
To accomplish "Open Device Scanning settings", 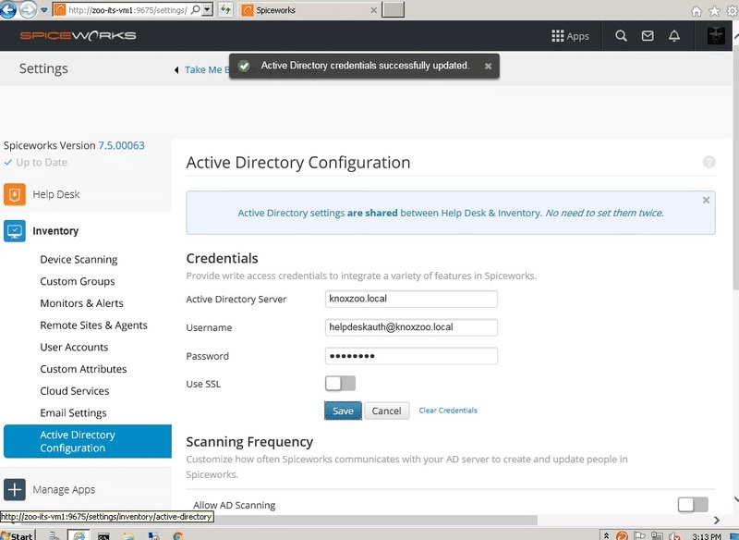I will click(79, 260).
